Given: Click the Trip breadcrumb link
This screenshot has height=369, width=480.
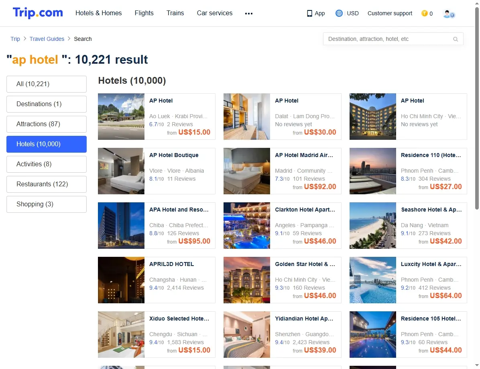Looking at the screenshot, I should tap(15, 39).
